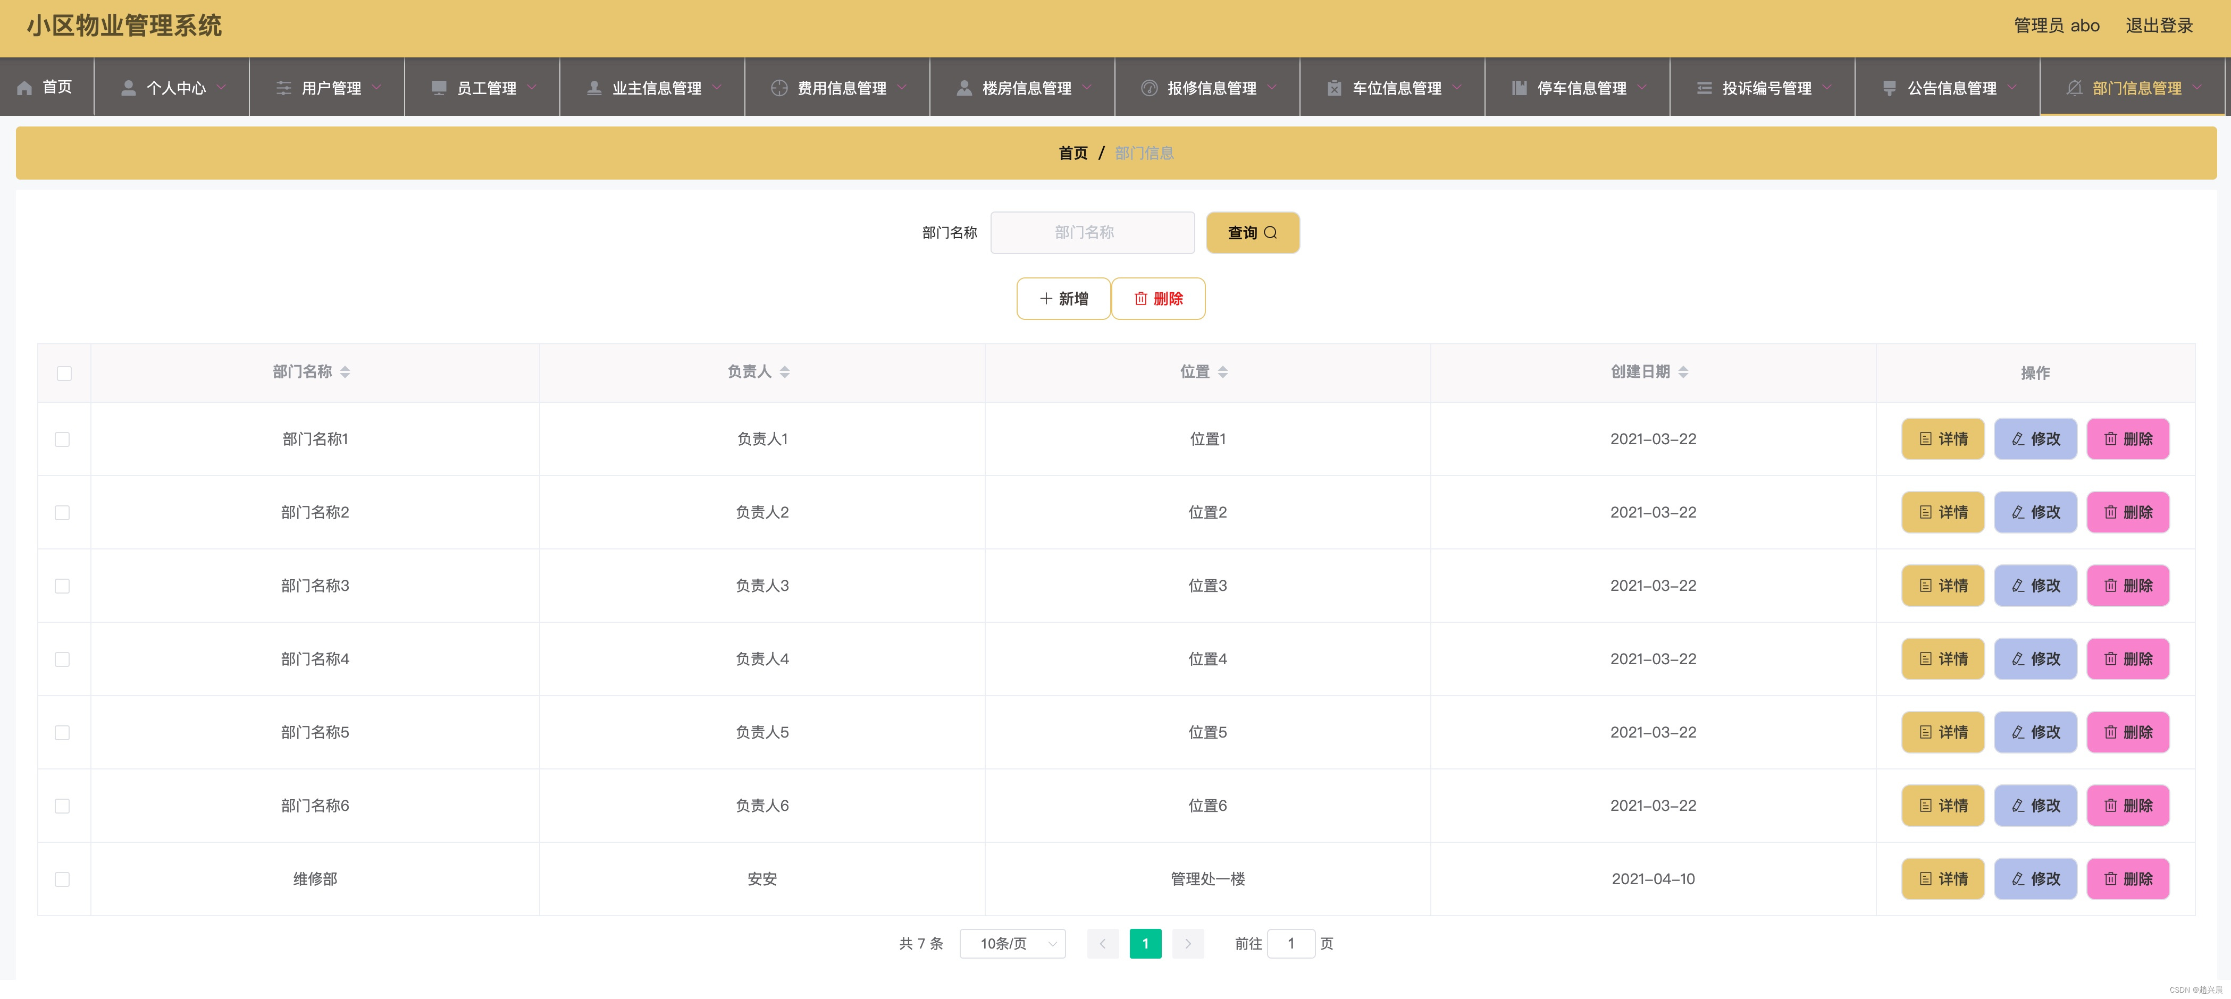Viewport: 2231px width, 999px height.
Task: Click the sort arrows on the 负责人 column
Action: pyautogui.click(x=785, y=372)
